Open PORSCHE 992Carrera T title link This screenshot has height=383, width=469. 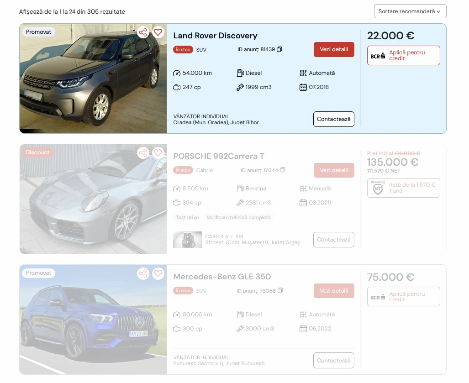pyautogui.click(x=219, y=156)
